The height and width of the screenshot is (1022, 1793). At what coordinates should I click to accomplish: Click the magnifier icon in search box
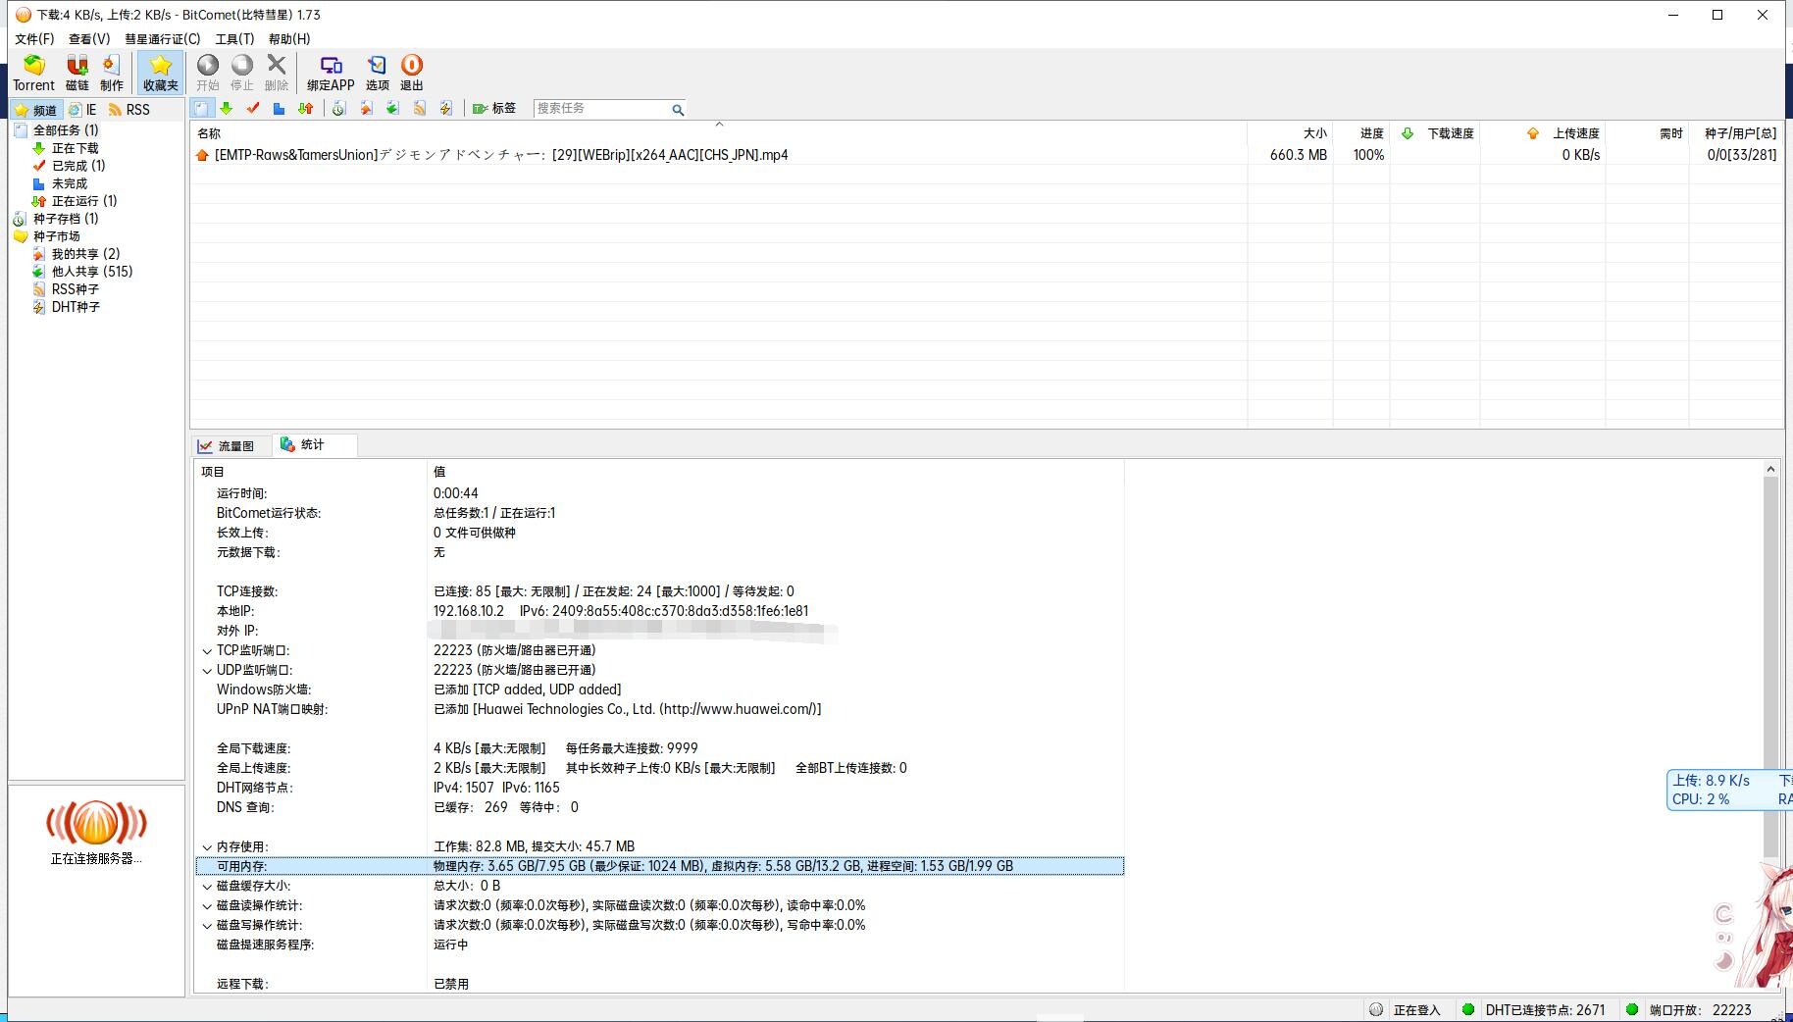click(x=677, y=110)
